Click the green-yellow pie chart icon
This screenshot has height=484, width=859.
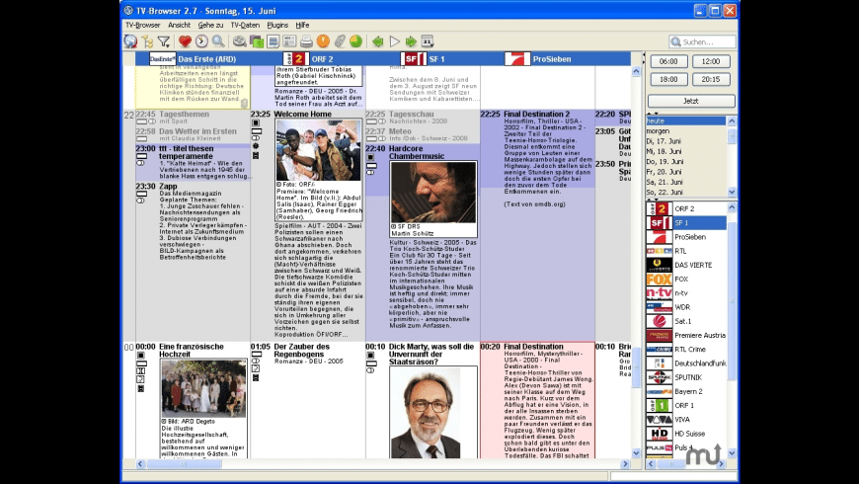[x=356, y=41]
